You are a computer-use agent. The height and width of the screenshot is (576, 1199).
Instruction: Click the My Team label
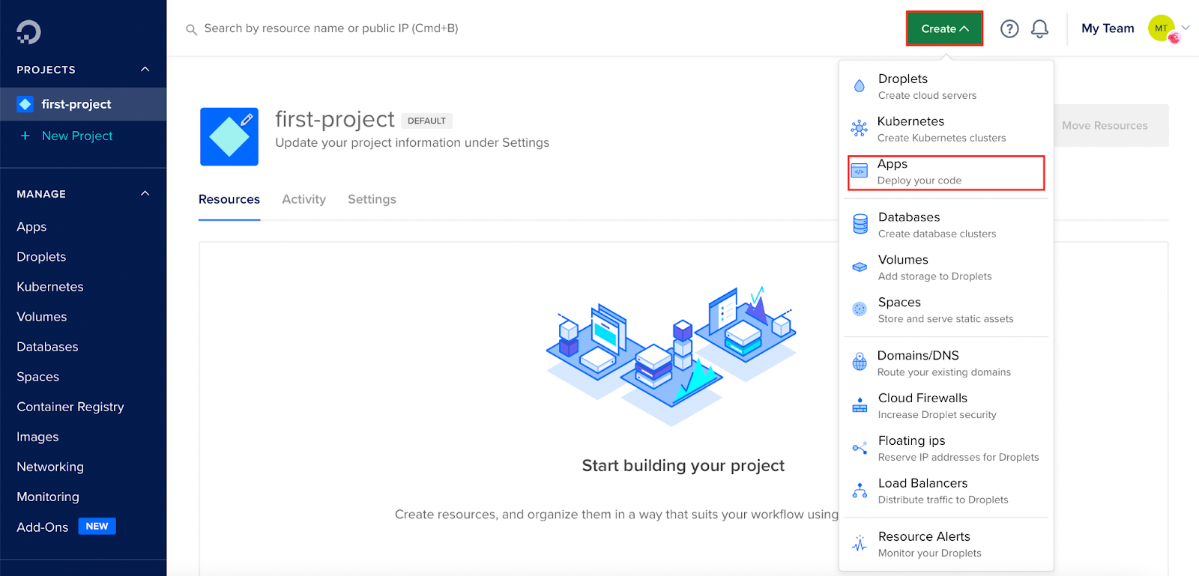[x=1108, y=28]
